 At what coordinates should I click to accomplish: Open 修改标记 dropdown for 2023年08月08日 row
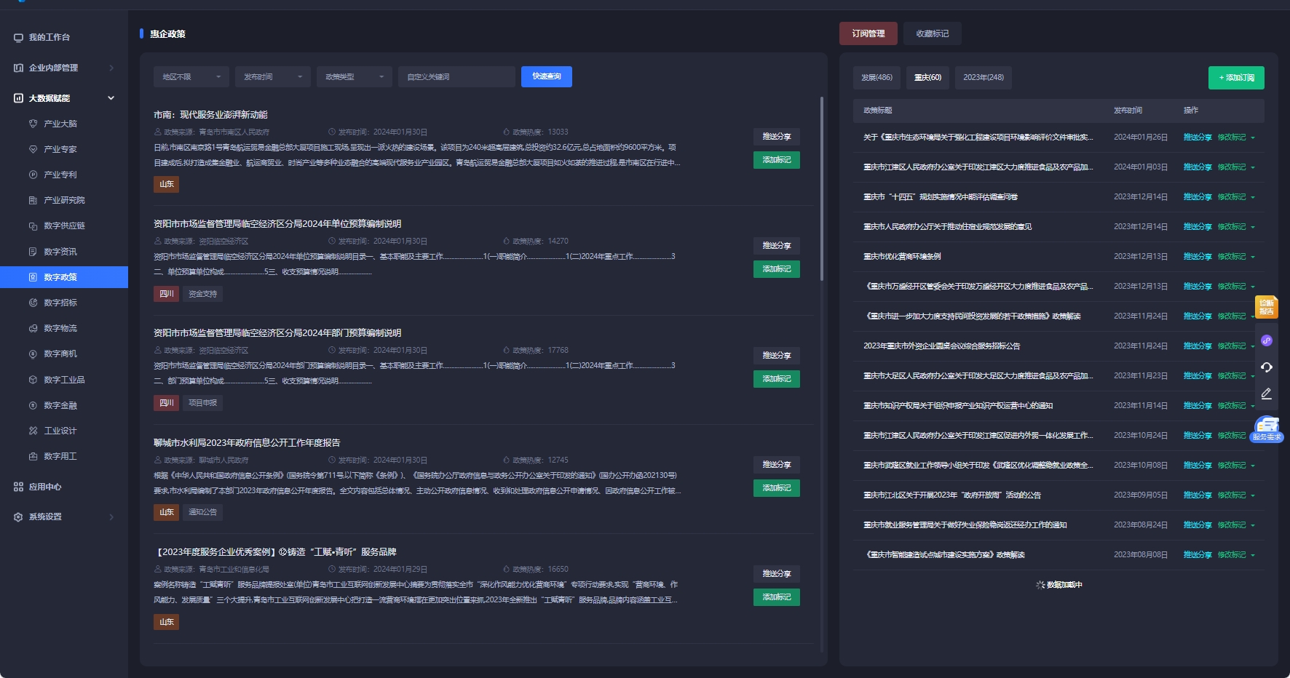point(1236,555)
